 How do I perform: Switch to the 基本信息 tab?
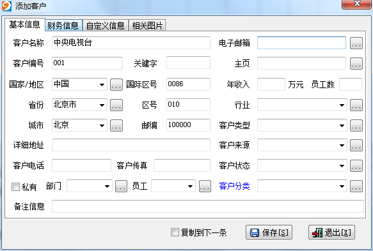(x=25, y=25)
